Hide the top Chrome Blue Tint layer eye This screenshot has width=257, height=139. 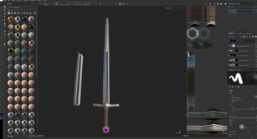pyautogui.click(x=229, y=60)
